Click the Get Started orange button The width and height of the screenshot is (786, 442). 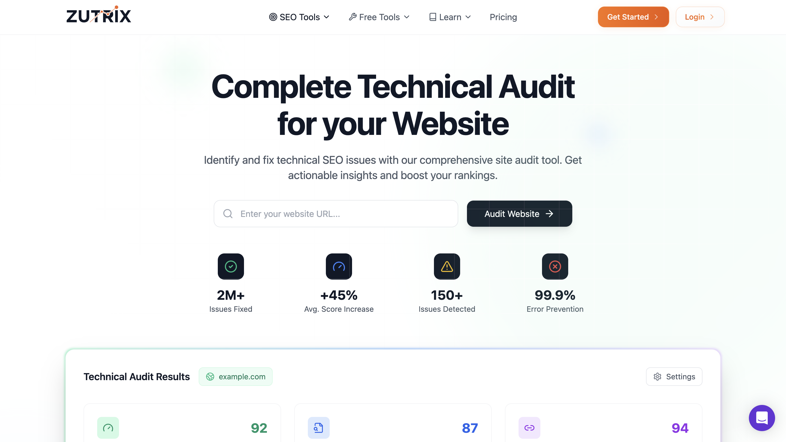(633, 17)
